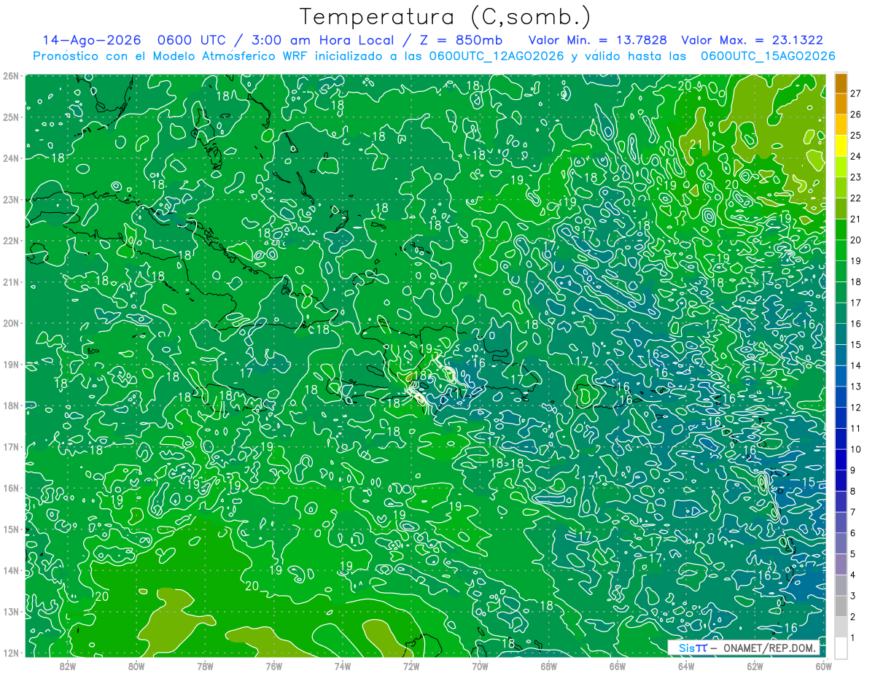Click the '64W' longitude axis label
875x676 pixels.
(x=686, y=665)
